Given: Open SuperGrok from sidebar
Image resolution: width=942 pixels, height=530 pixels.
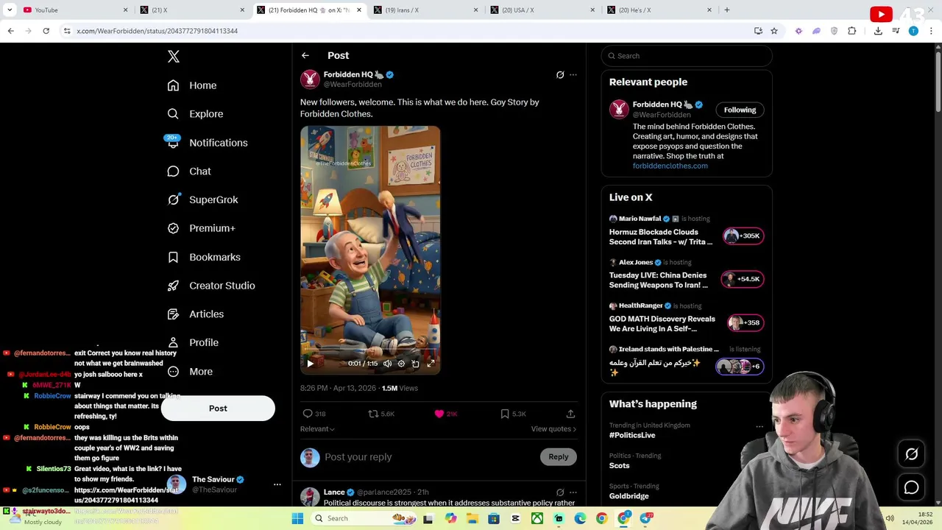Looking at the screenshot, I should pyautogui.click(x=202, y=199).
